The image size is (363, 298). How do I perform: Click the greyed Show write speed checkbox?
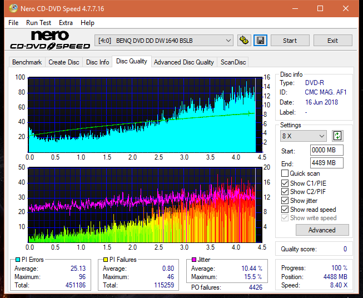285,218
